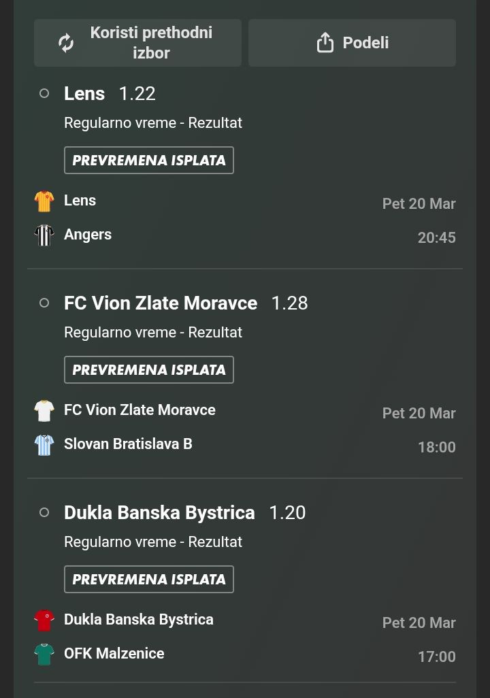Select the radio circle next to Lens 1.22

(44, 94)
